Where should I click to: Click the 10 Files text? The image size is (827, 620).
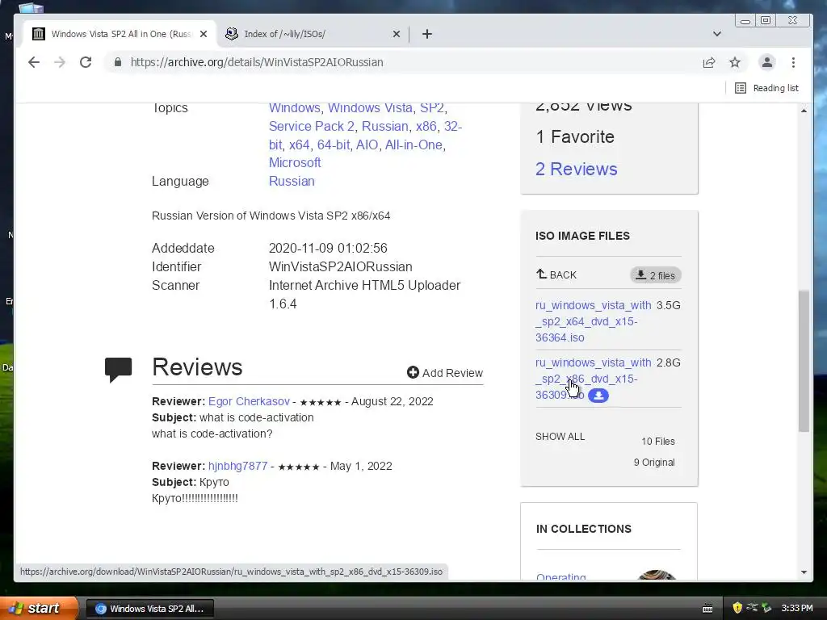point(658,442)
